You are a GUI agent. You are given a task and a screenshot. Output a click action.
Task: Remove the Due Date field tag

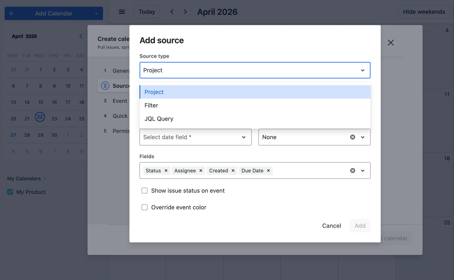point(268,170)
